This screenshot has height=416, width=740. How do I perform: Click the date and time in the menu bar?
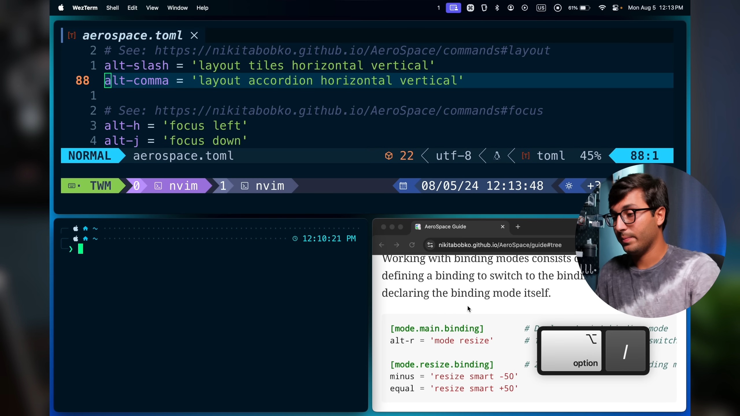pos(655,8)
